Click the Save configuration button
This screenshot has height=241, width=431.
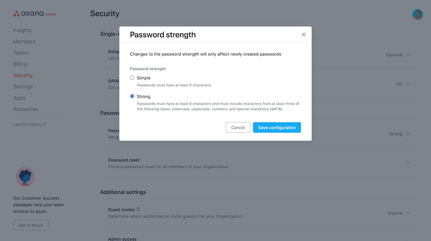(x=277, y=127)
